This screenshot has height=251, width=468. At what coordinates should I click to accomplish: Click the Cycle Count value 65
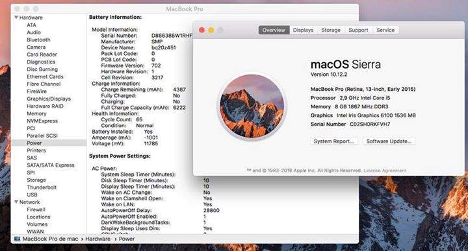[139, 119]
